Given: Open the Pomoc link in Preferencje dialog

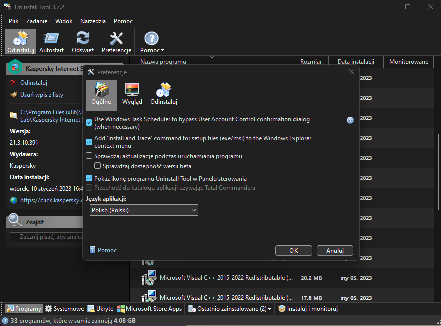Looking at the screenshot, I should 107,250.
